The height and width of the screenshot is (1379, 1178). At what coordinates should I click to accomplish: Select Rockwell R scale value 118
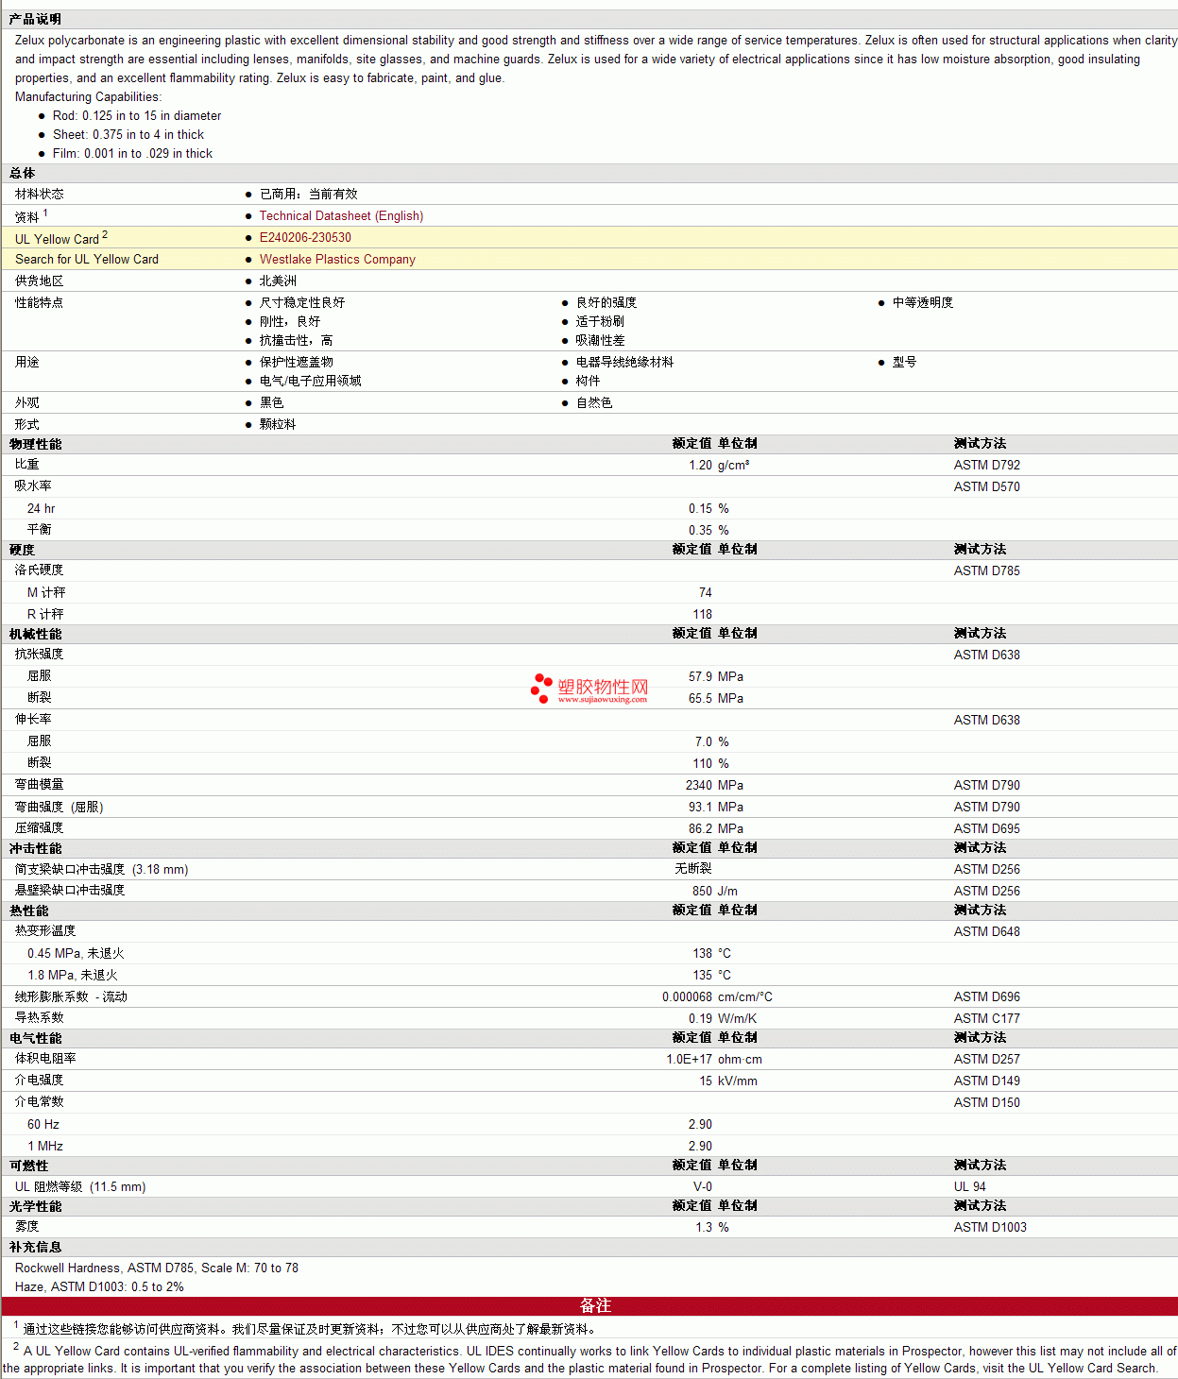[x=702, y=614]
